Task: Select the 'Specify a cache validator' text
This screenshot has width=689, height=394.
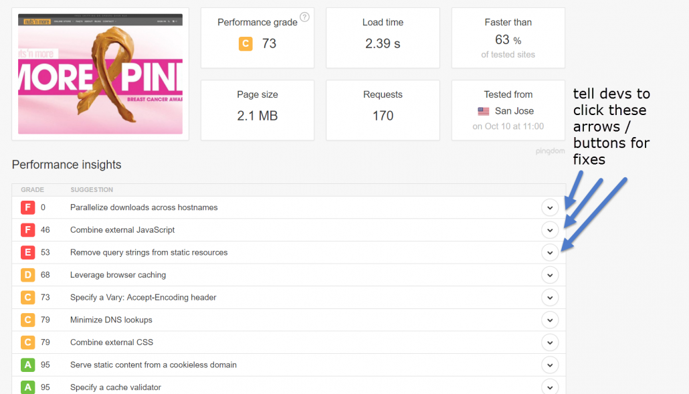Action: point(116,387)
